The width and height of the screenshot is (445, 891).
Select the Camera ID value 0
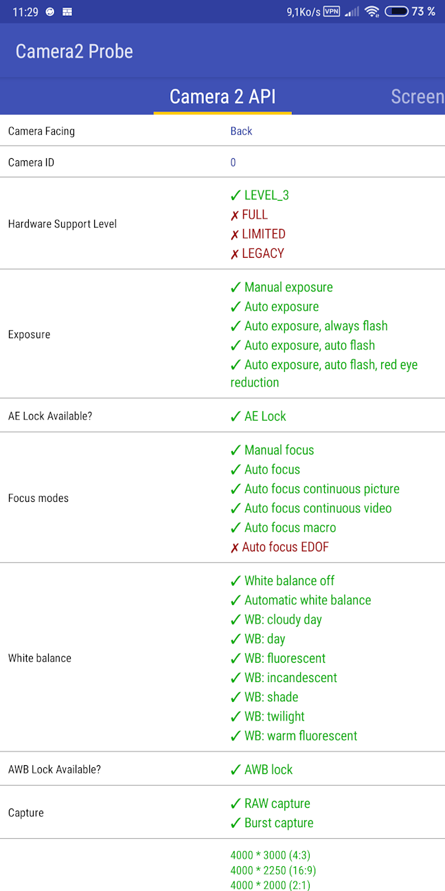tap(233, 162)
